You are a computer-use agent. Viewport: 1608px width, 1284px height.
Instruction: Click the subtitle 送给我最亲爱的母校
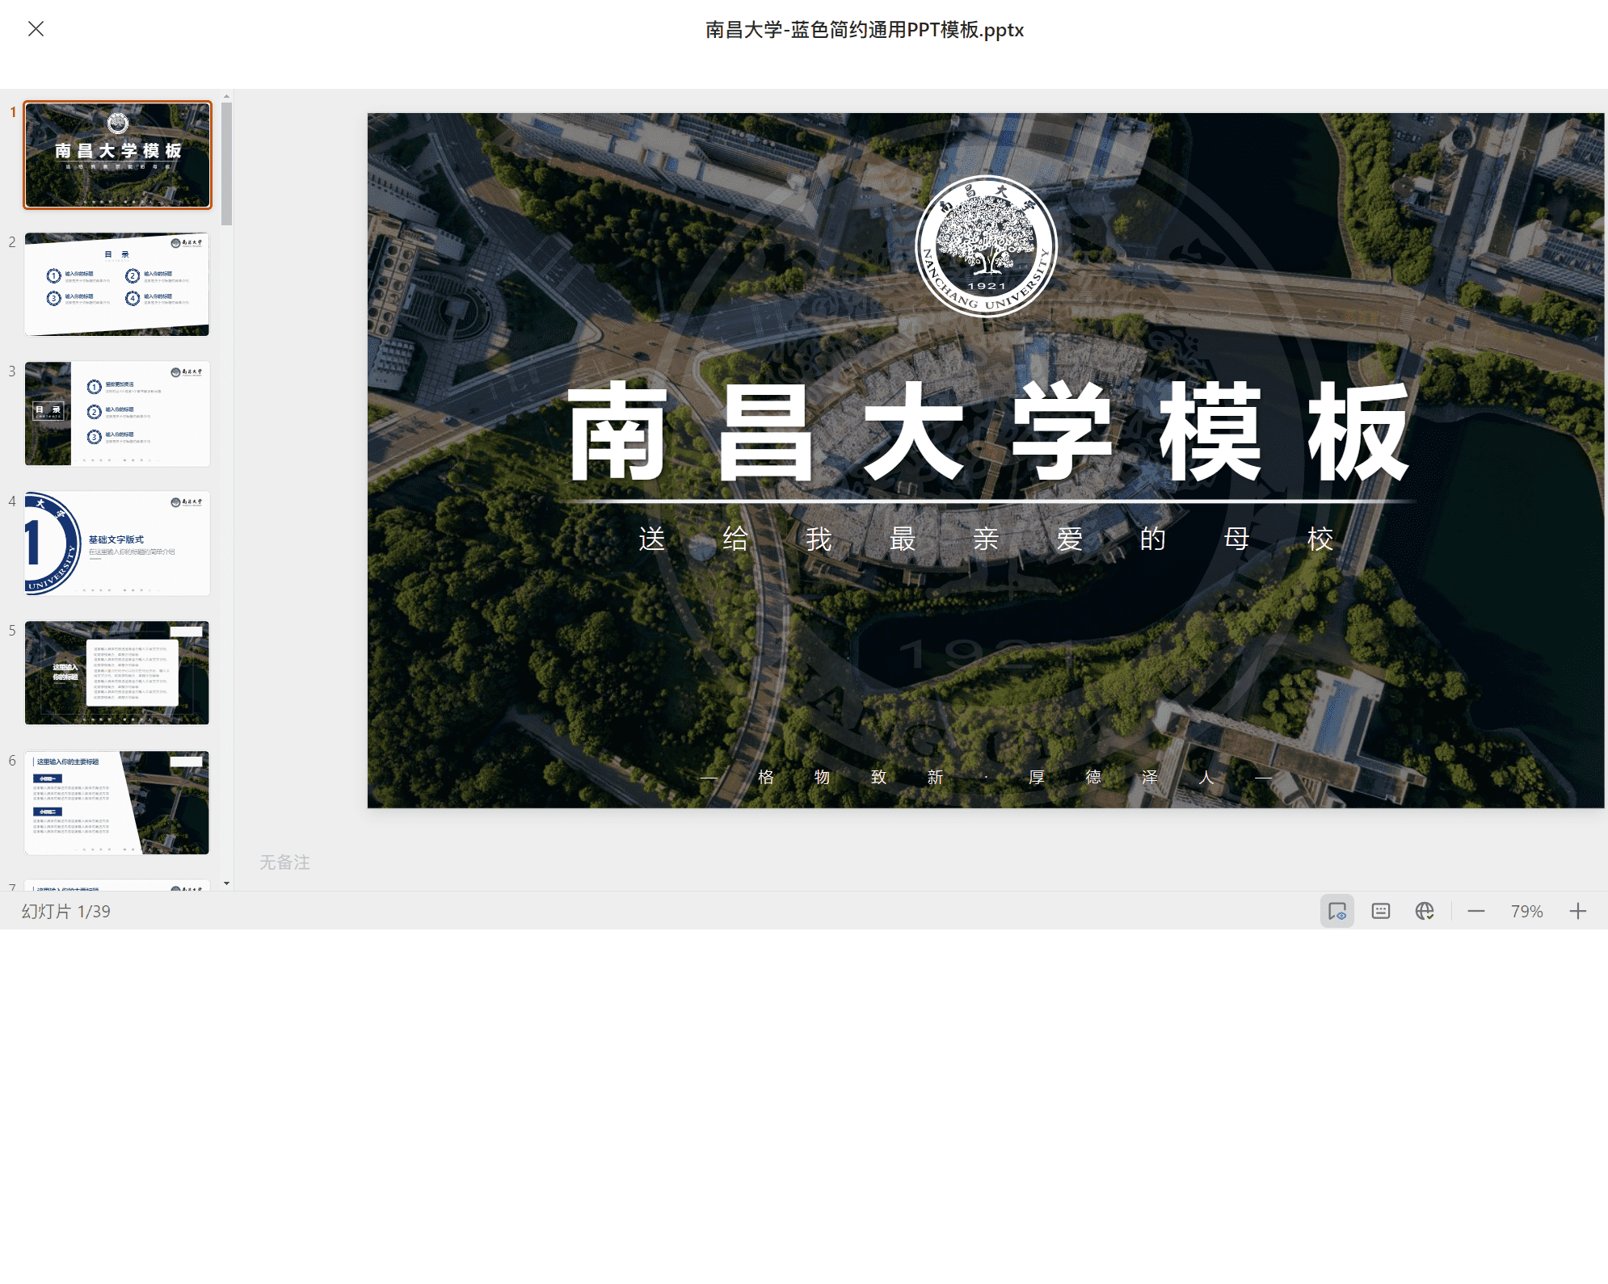[x=986, y=539]
